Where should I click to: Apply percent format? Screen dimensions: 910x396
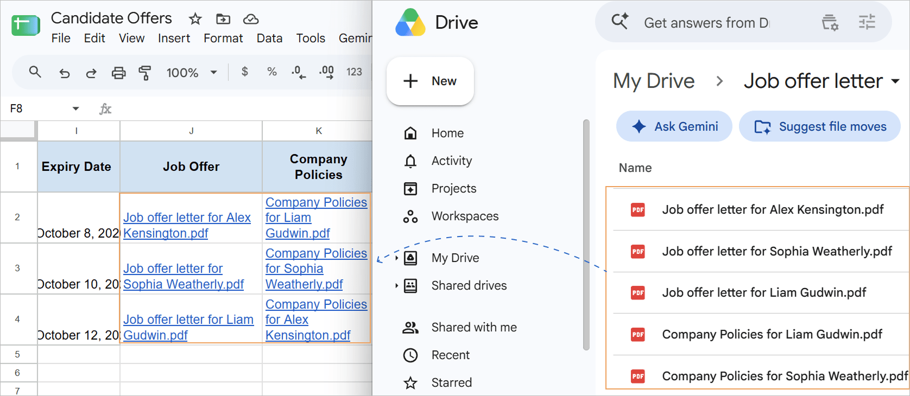(x=272, y=72)
